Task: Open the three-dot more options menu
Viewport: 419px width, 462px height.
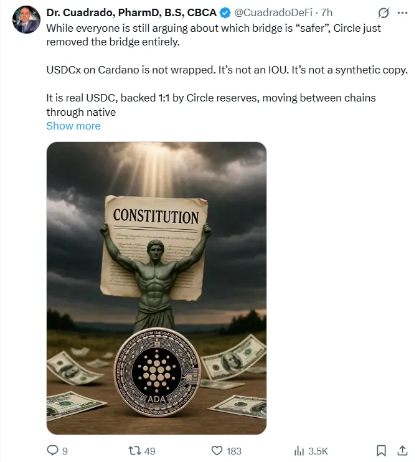Action: pyautogui.click(x=402, y=12)
